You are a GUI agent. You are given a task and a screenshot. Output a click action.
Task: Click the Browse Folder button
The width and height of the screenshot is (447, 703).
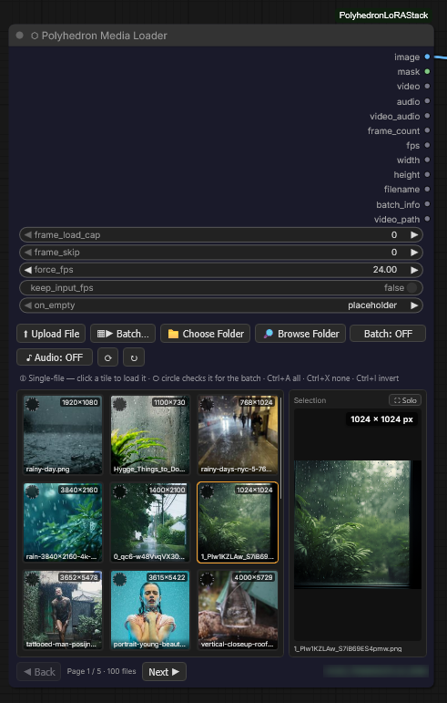coord(300,334)
